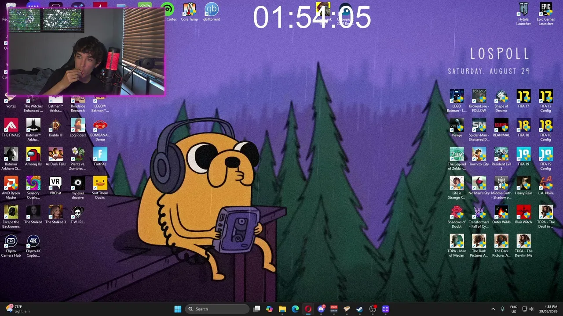Launch the Diablo III shortcut

pyautogui.click(x=55, y=128)
